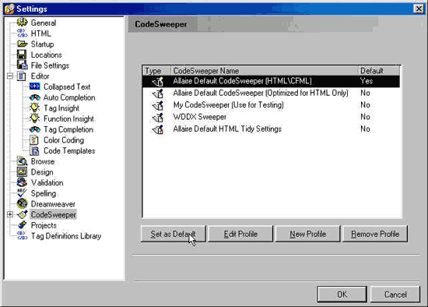Select the Editor tree label
This screenshot has width=428, height=307.
click(40, 76)
